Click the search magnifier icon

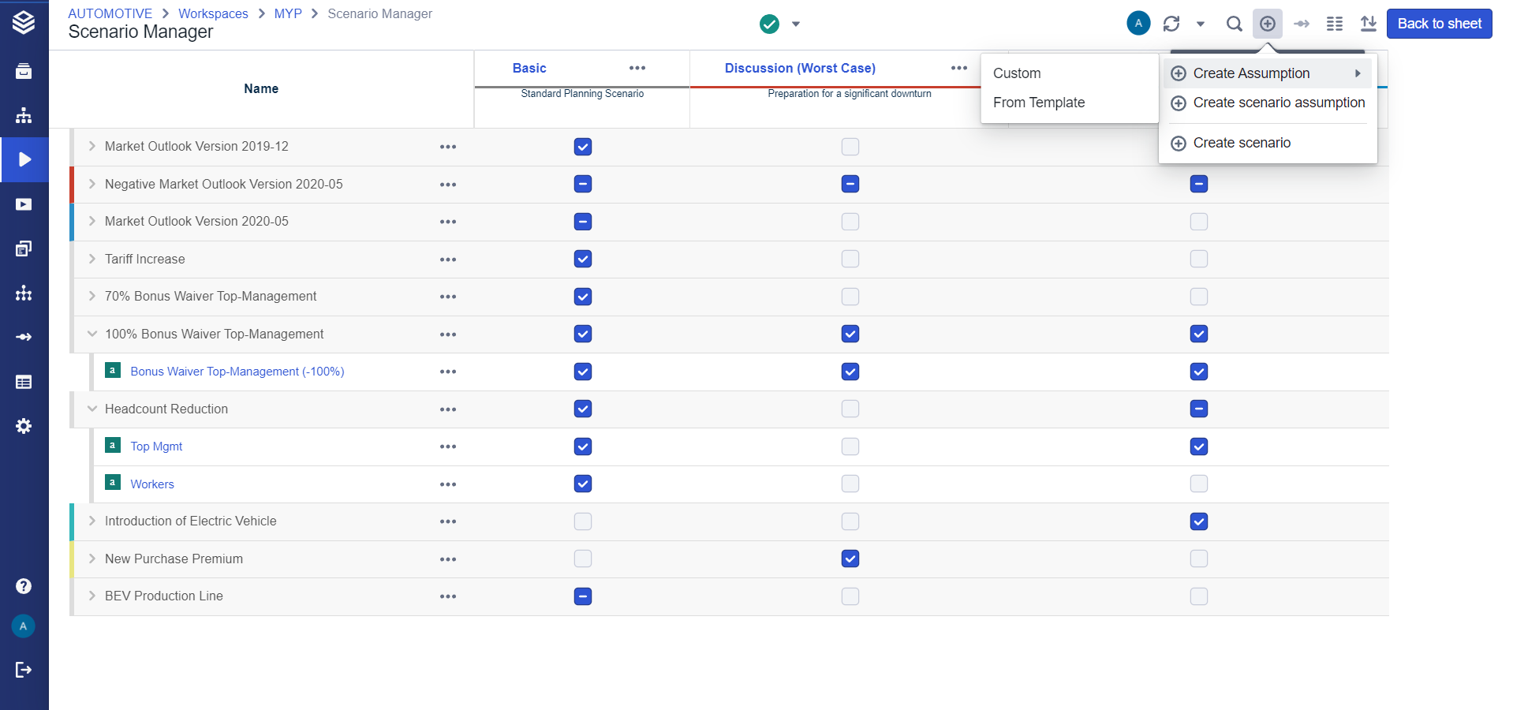pos(1234,24)
